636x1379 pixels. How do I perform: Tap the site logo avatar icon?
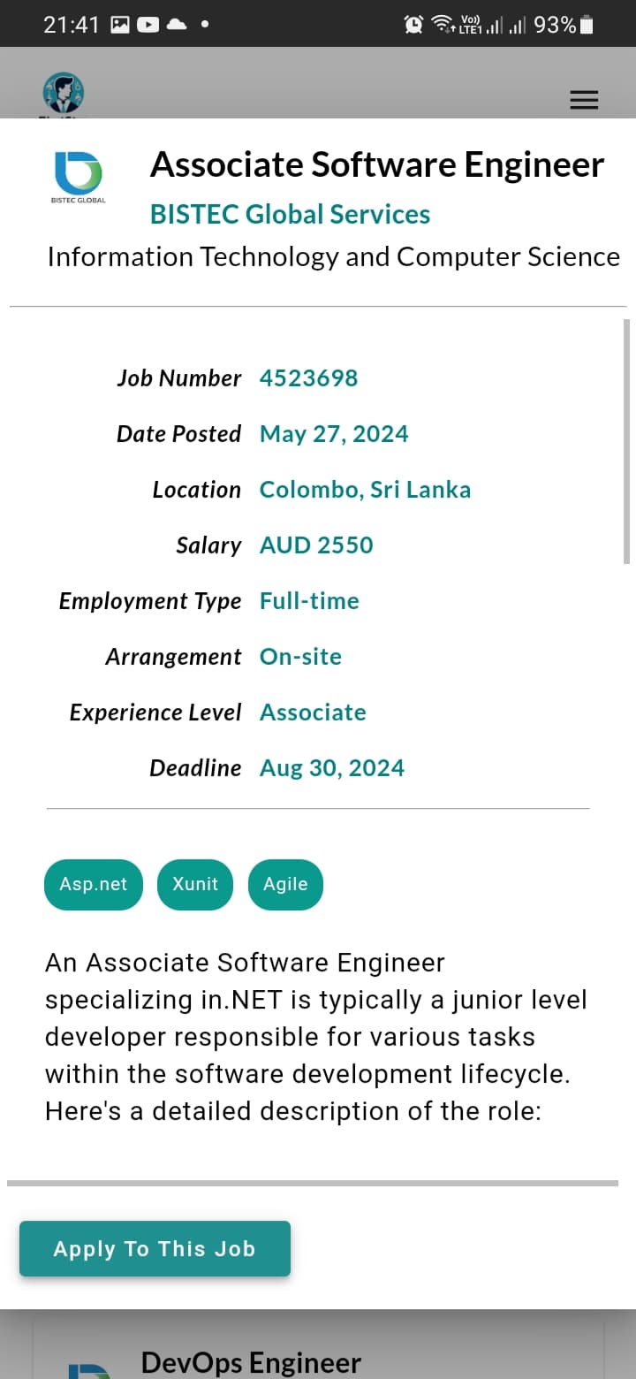pos(64,94)
